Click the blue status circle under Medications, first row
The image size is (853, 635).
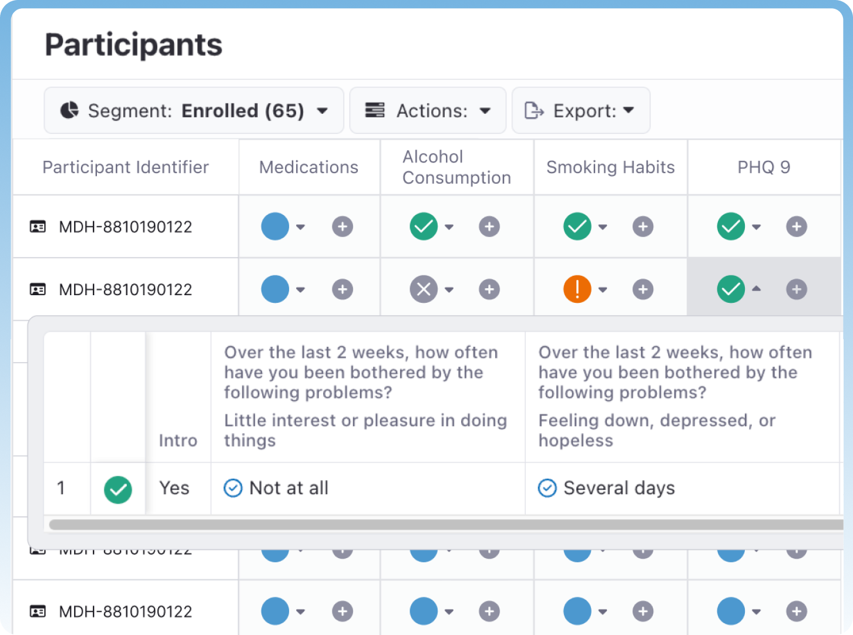pos(274,227)
